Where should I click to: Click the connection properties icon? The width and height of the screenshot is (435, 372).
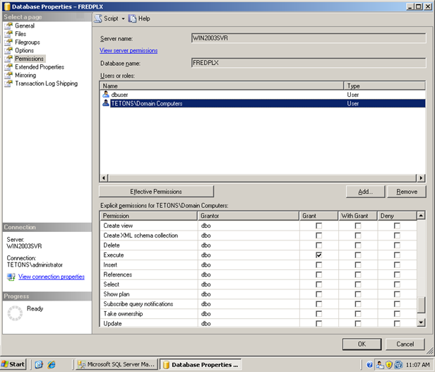[11, 277]
